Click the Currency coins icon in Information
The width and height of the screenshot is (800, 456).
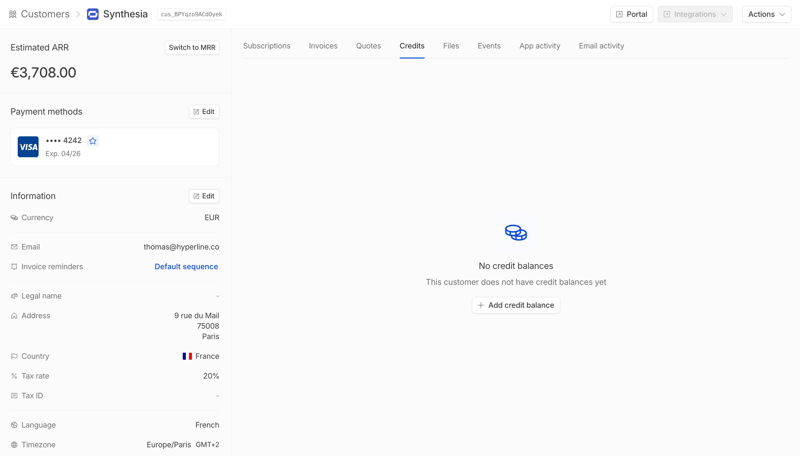coord(14,217)
